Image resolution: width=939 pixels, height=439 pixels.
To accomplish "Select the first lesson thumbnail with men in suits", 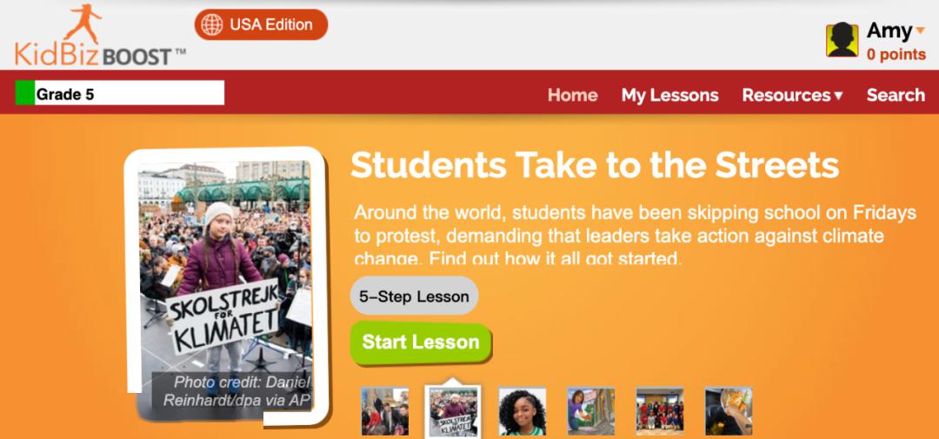I will click(x=385, y=411).
